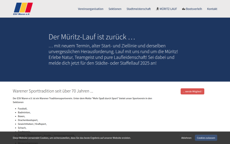230x144 pixels.
Task: Click the hero paragraph about Staffellauf 2025
Action: 113,55
